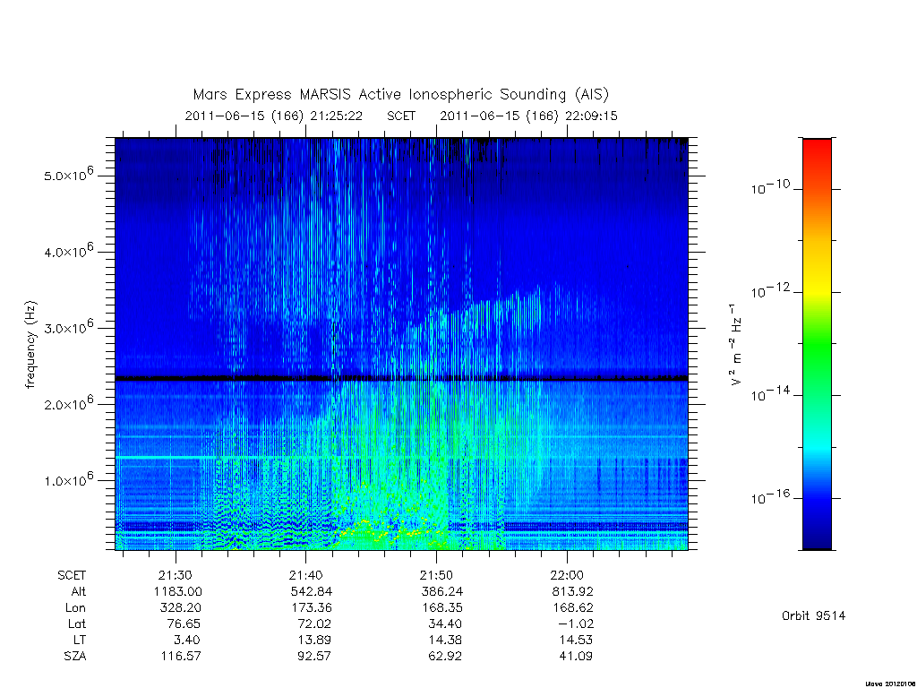Select longitude value 328.20
Image resolution: width=917 pixels, height=688 pixels.
[180, 608]
